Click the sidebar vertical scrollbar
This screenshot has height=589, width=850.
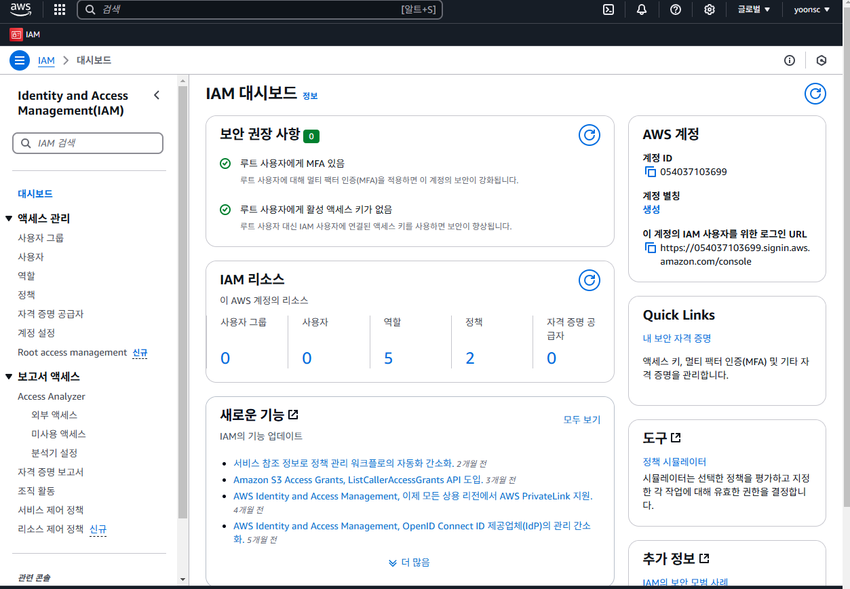point(182,302)
